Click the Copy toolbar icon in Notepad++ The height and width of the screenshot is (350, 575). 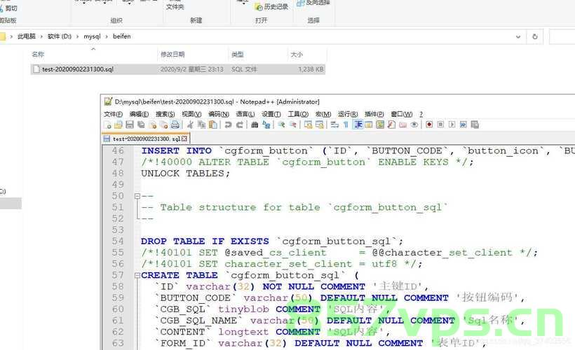pyautogui.click(x=201, y=125)
